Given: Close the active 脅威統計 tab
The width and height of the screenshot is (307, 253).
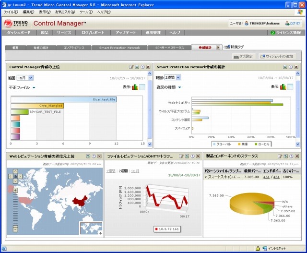Looking at the screenshot, I should [218, 48].
